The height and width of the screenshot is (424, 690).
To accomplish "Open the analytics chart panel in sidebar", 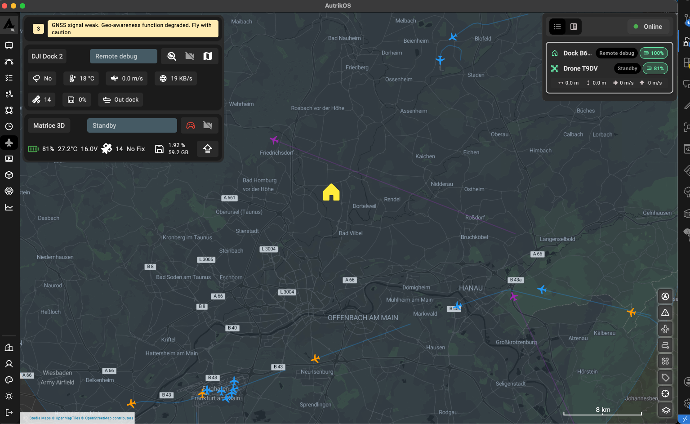I will pyautogui.click(x=9, y=207).
